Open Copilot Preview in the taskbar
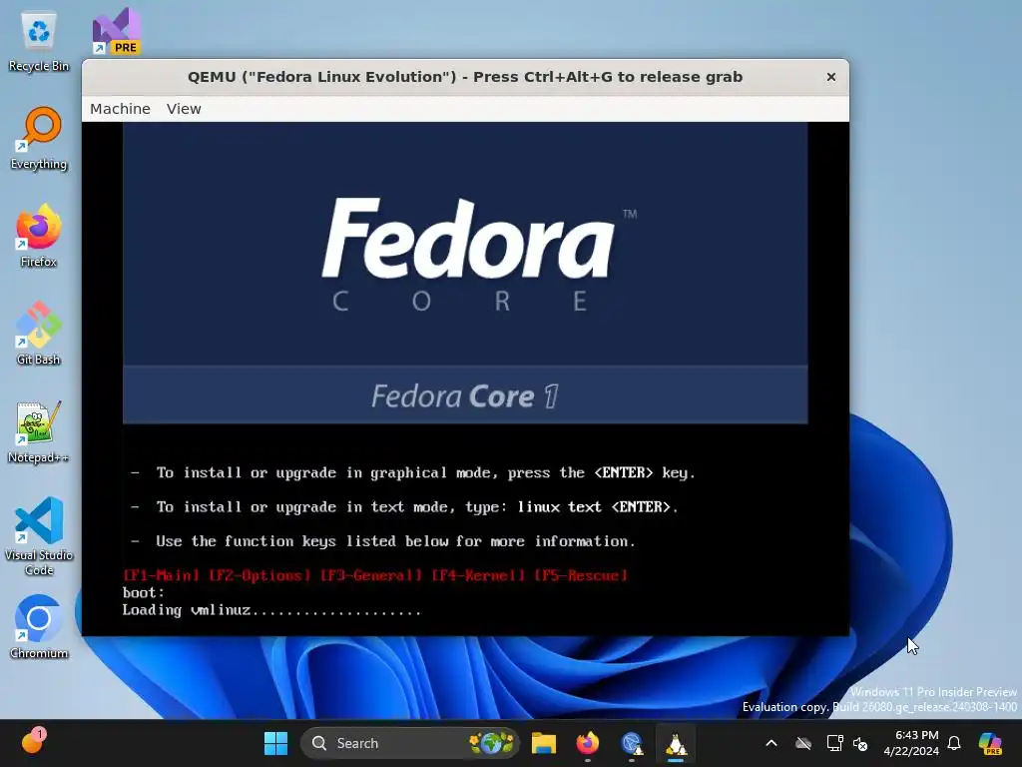The height and width of the screenshot is (767, 1022). click(990, 743)
